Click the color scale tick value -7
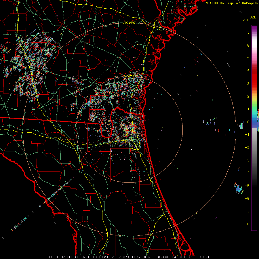The height and width of the screenshot is (259, 259). (x=247, y=211)
